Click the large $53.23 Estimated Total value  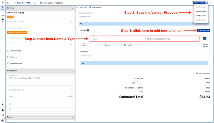point(205,97)
